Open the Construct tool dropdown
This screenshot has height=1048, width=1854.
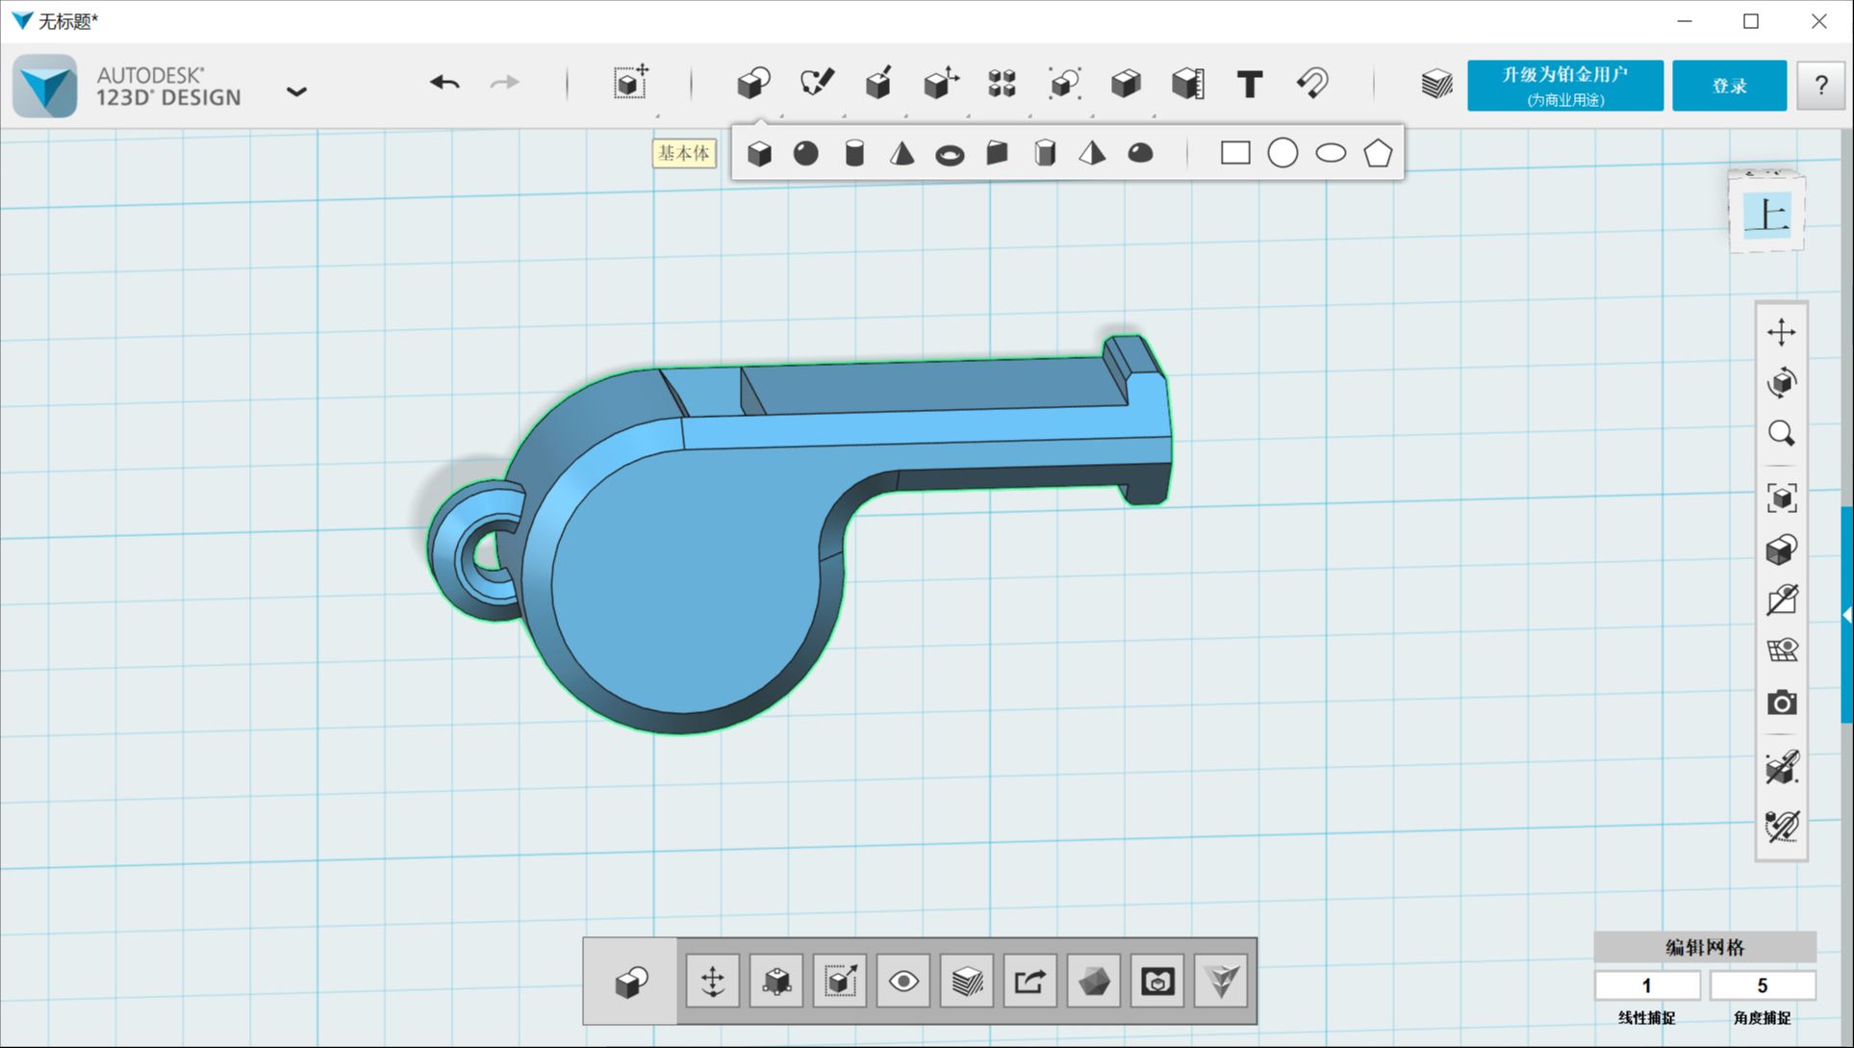(878, 85)
